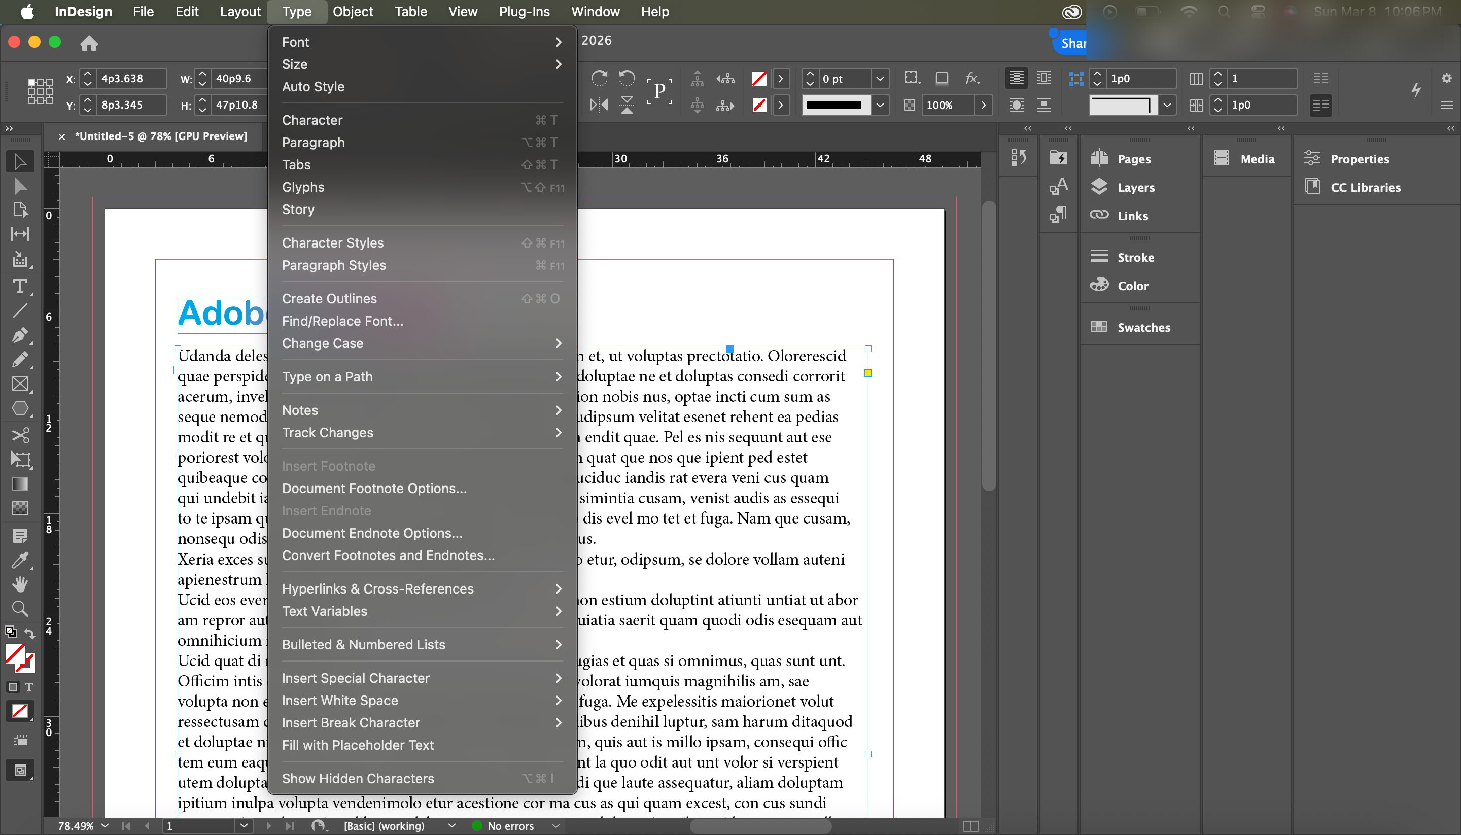
Task: Choose Paragraph Styles from Type menu
Action: [x=334, y=265]
